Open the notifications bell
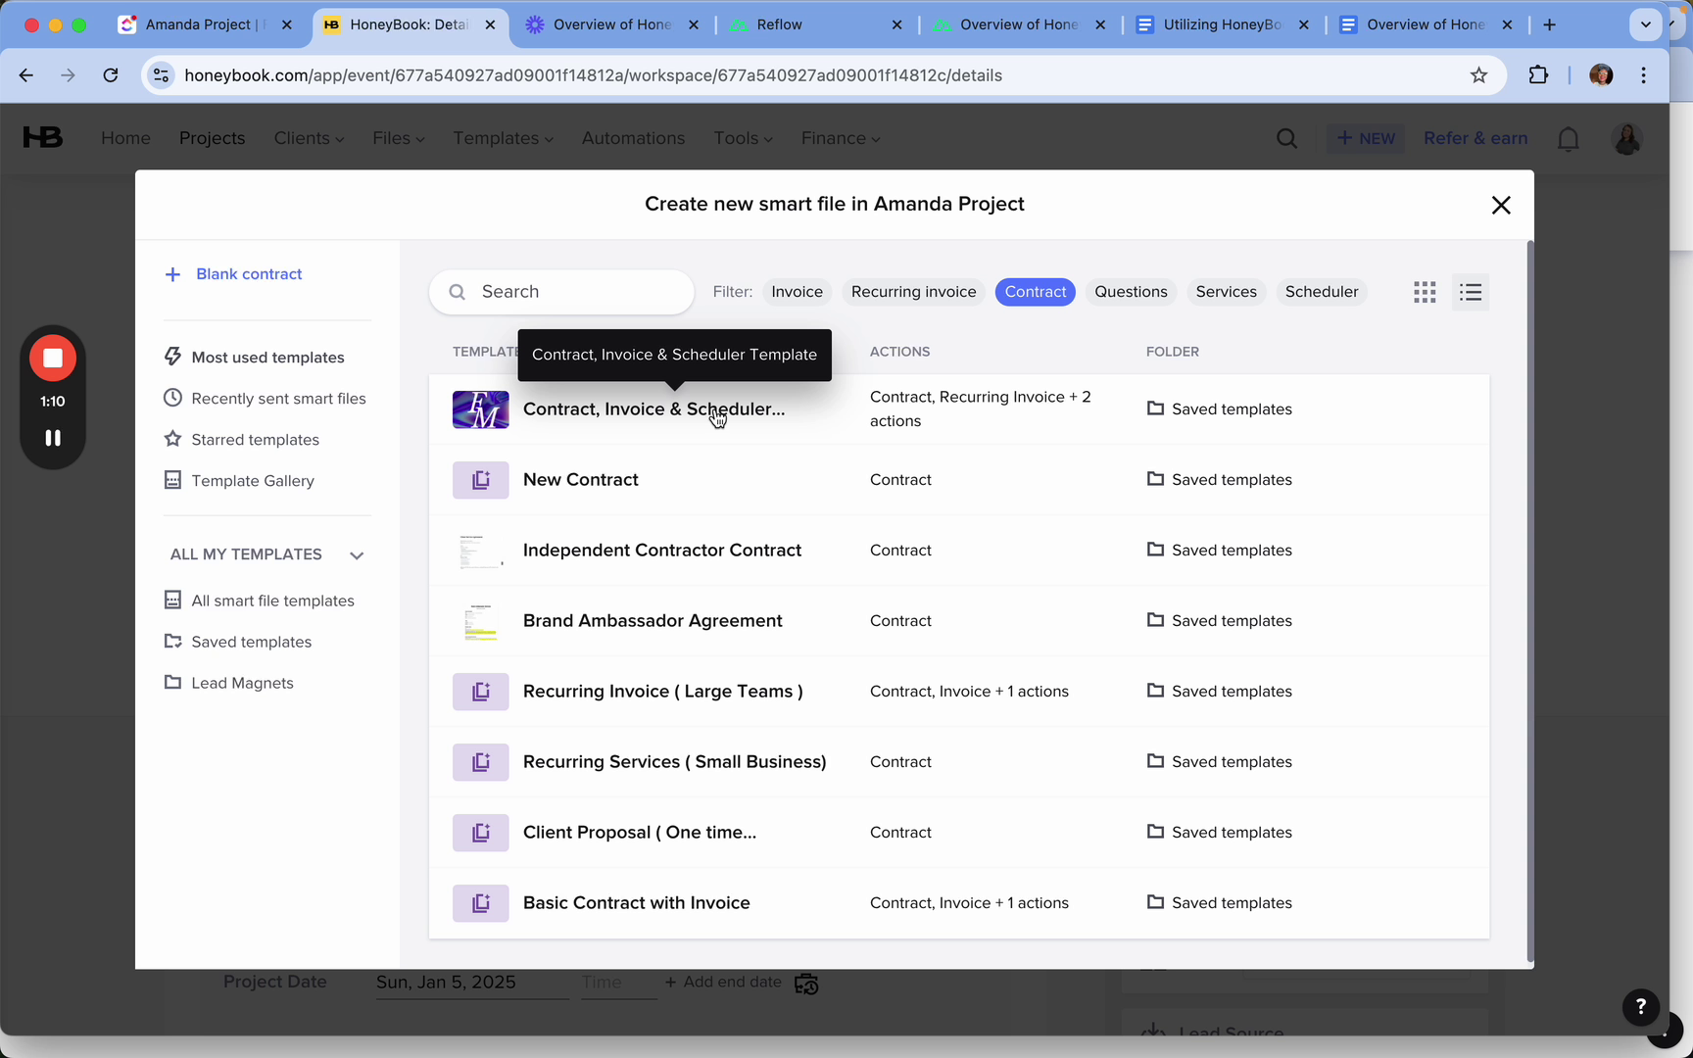The width and height of the screenshot is (1693, 1058). click(1569, 139)
